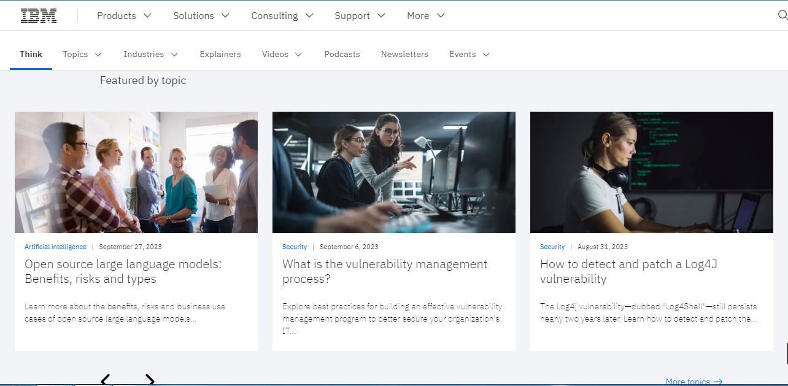Open the Newsletters section

(x=404, y=54)
